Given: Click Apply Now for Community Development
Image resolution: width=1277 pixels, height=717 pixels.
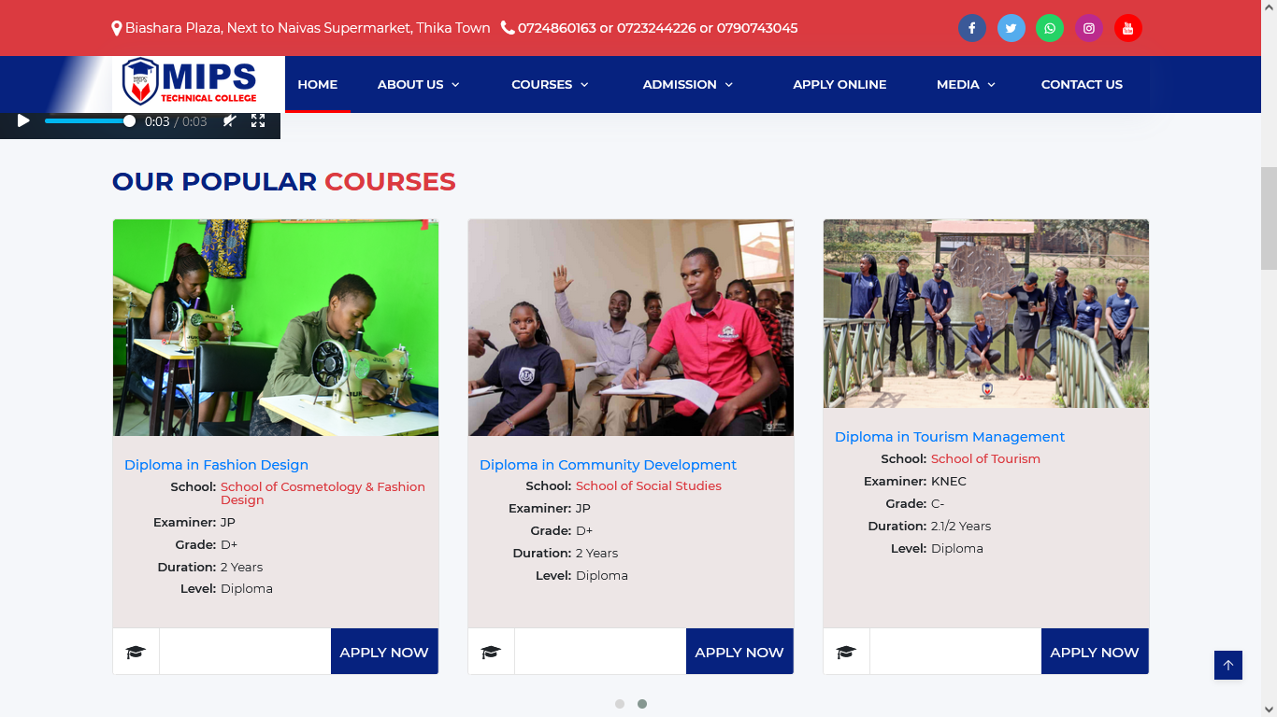Looking at the screenshot, I should [739, 652].
